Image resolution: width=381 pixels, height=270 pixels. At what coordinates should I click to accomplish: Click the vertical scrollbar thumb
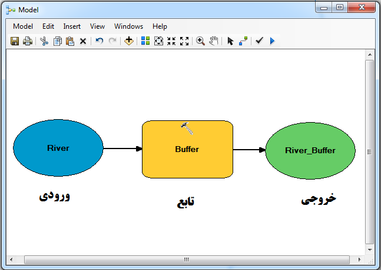click(x=370, y=152)
